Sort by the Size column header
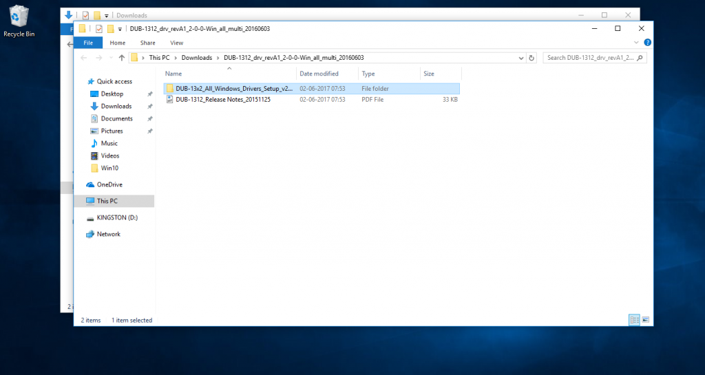The image size is (705, 375). [x=429, y=74]
